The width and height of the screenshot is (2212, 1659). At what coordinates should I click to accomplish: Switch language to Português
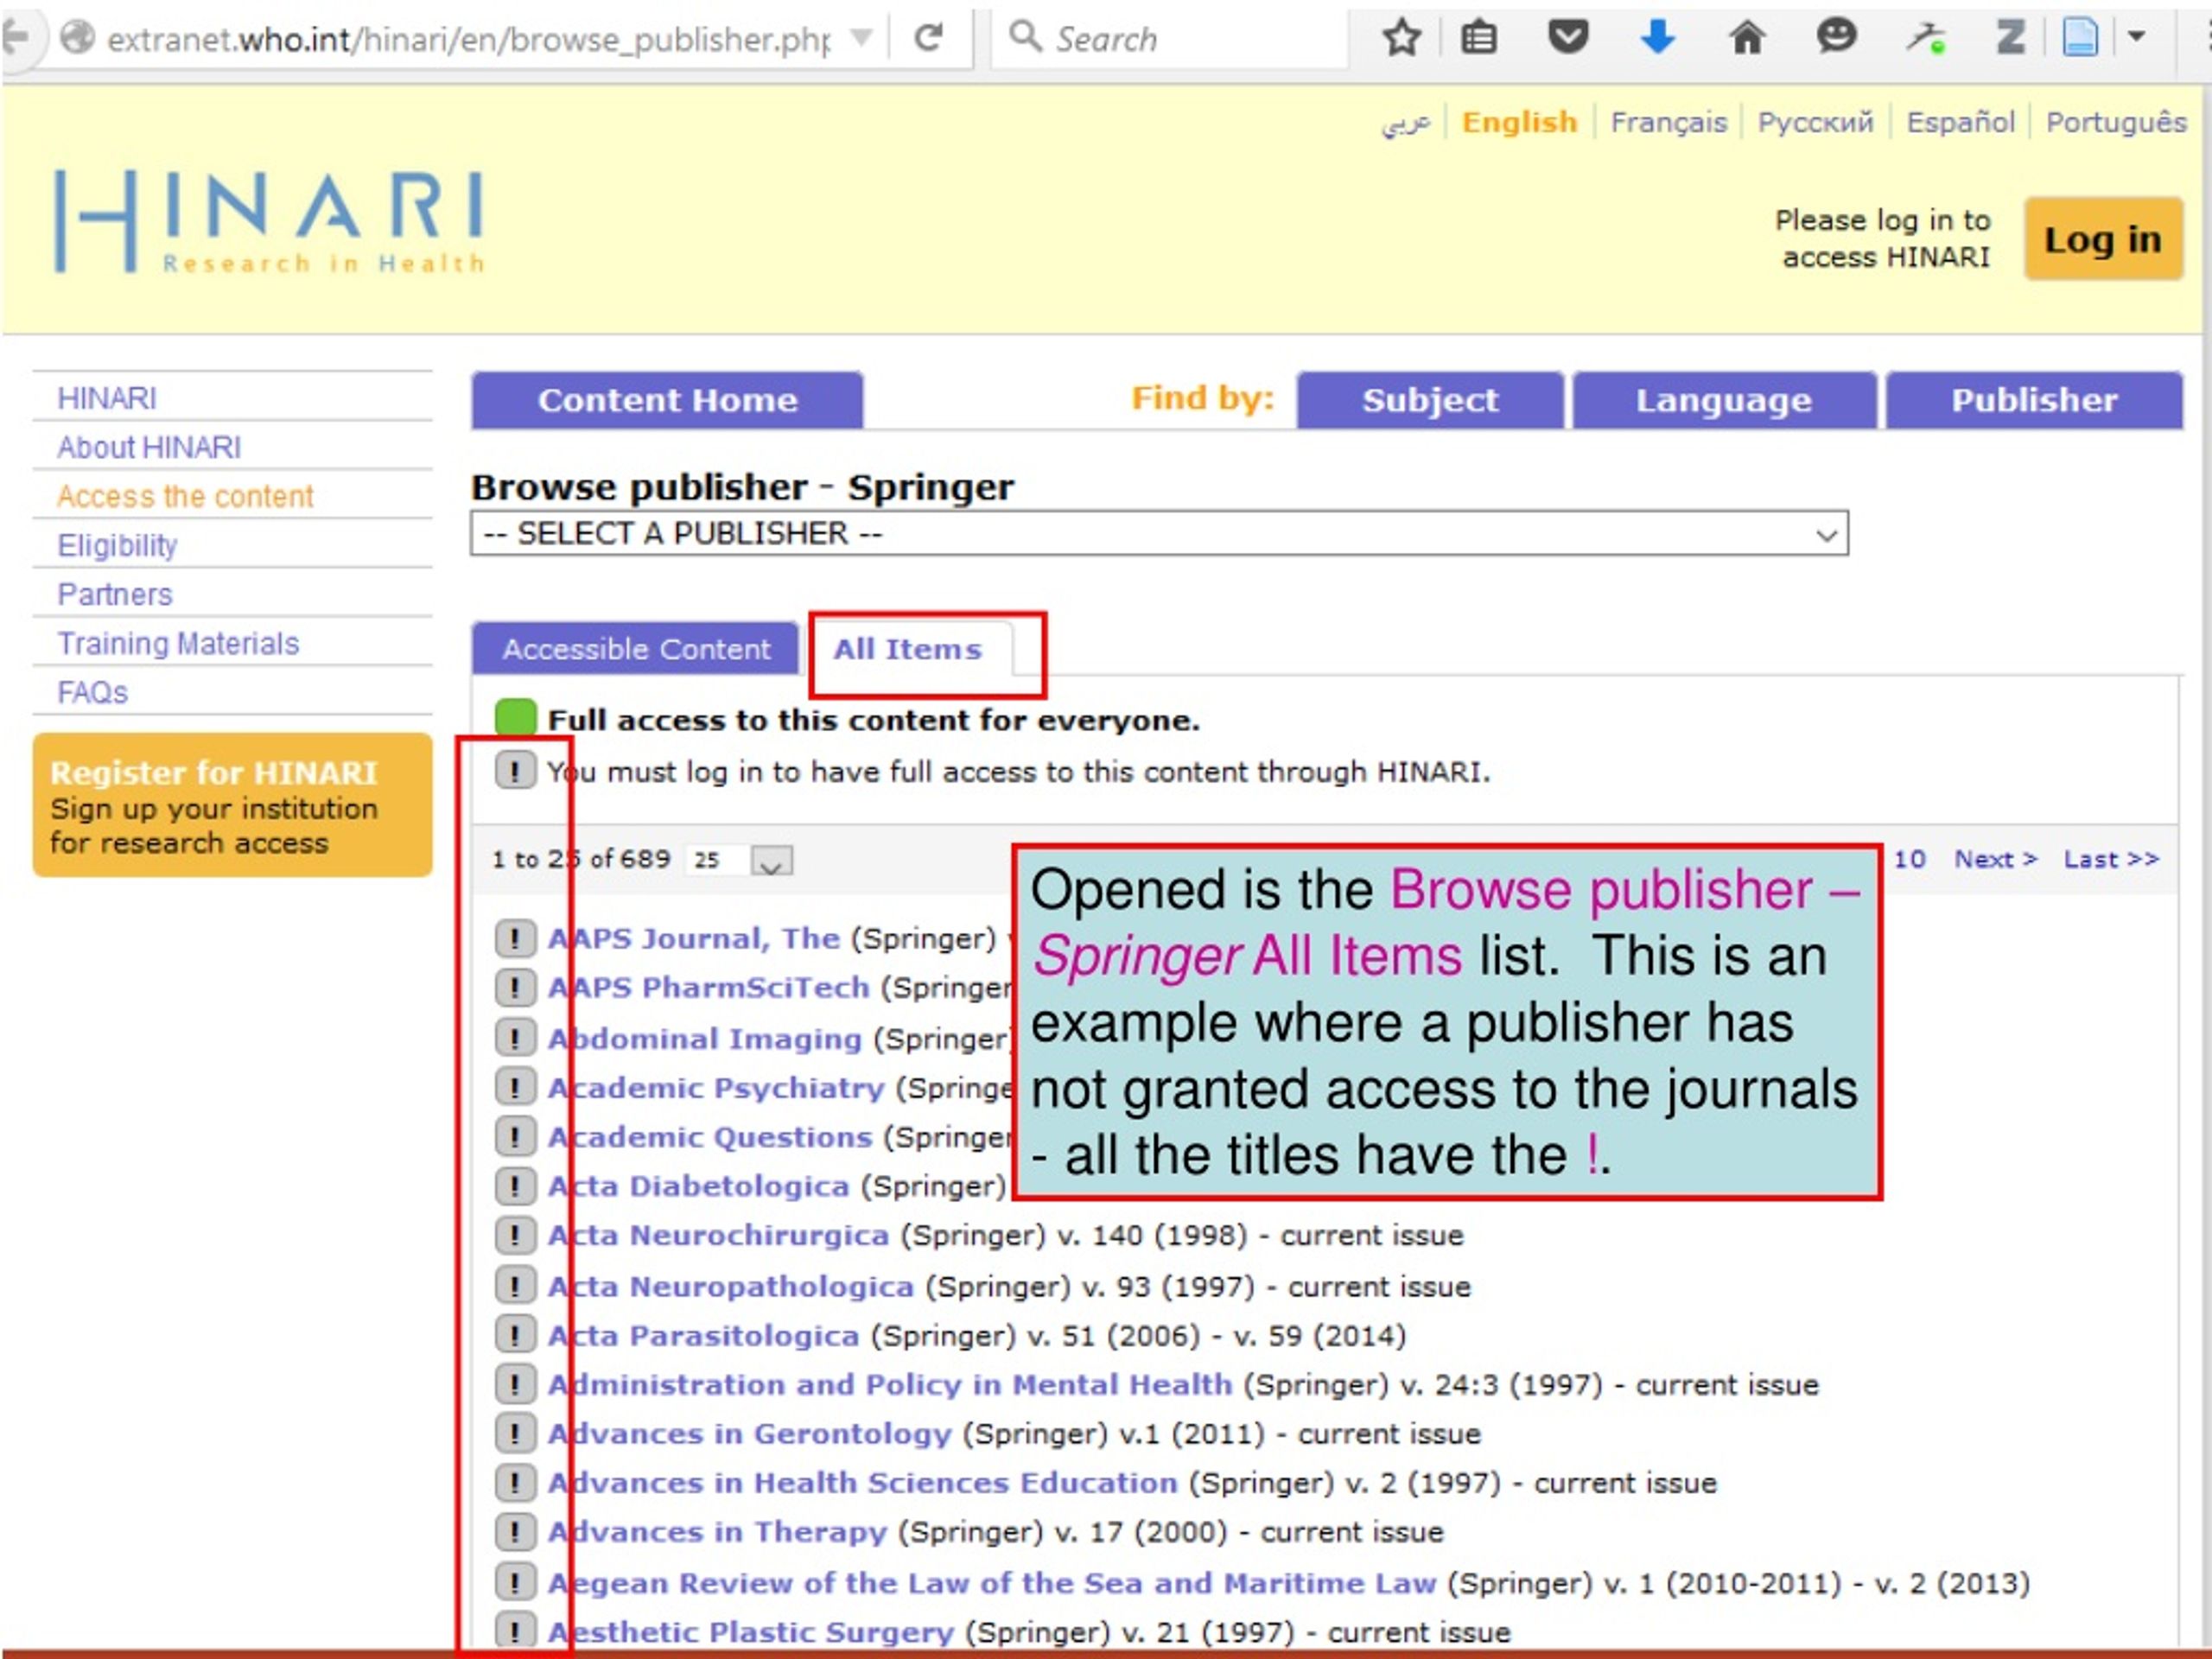point(2116,122)
